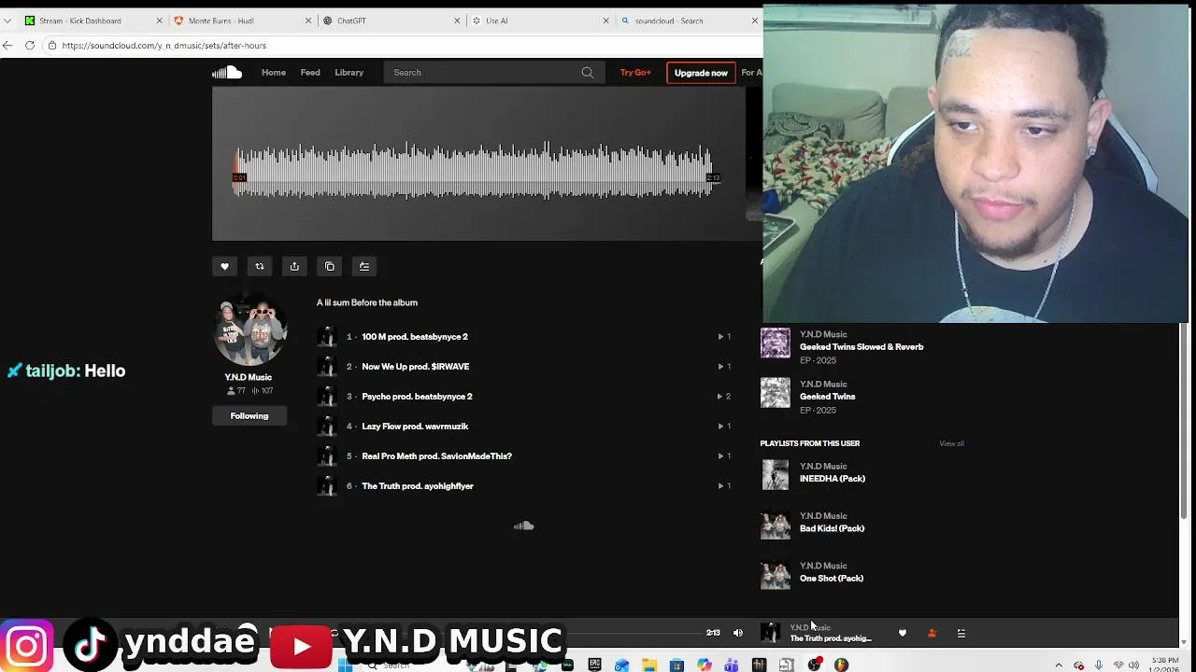
Task: Open the browser tab list chevron
Action: click(7, 21)
